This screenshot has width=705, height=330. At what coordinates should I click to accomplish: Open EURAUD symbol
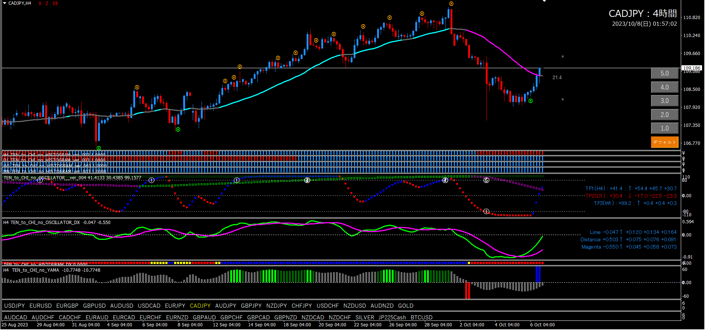point(97,318)
